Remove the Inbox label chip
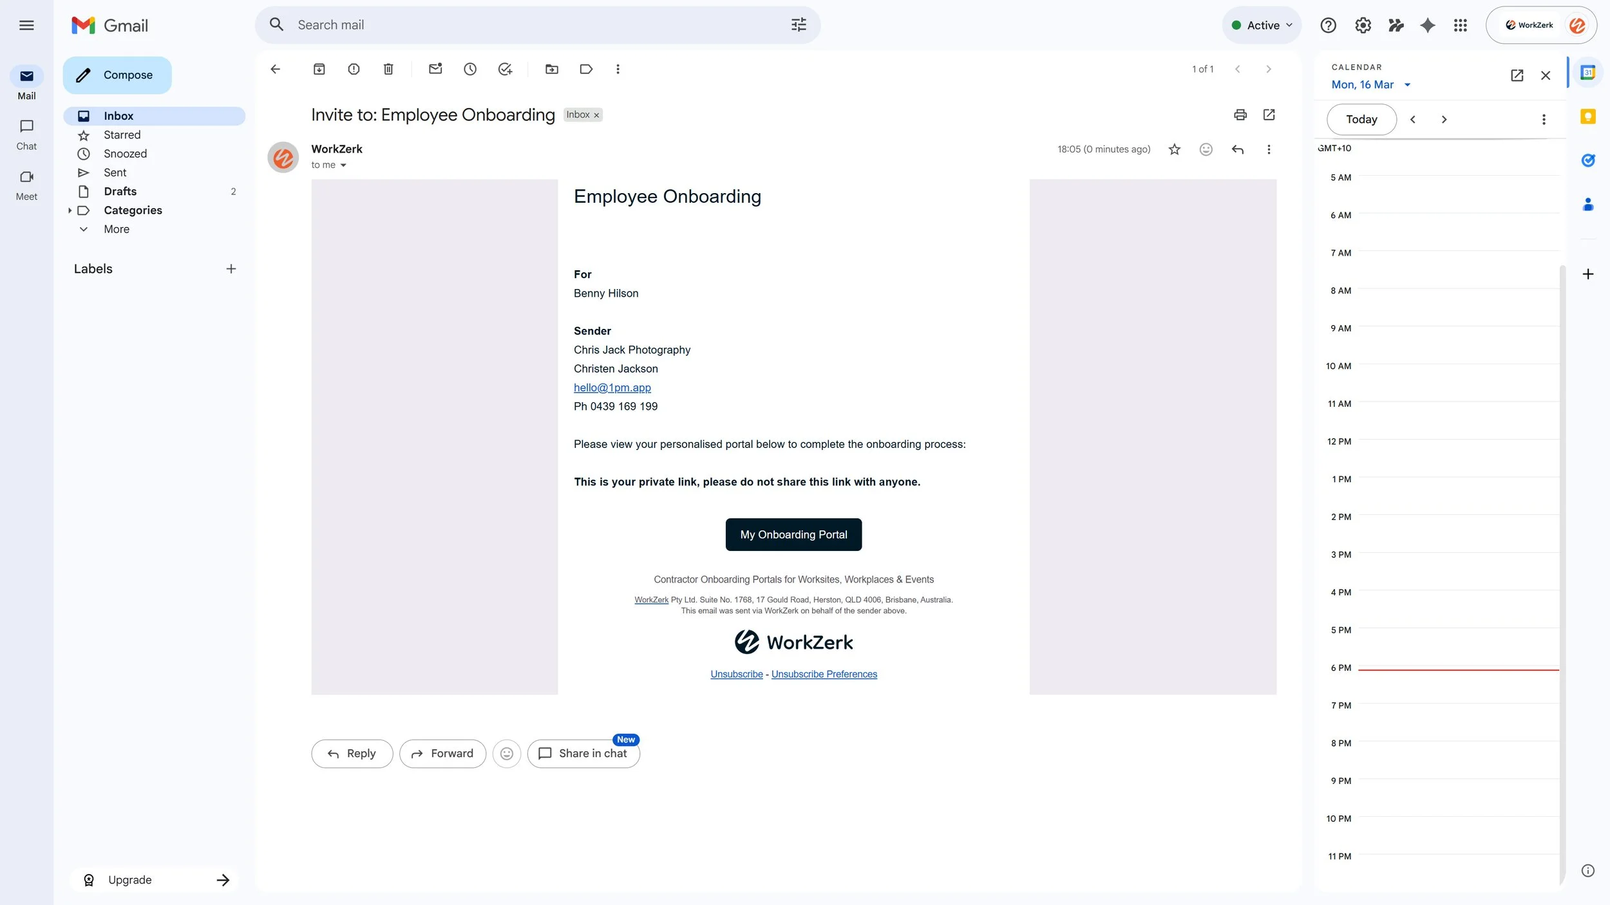This screenshot has width=1610, height=905. [x=596, y=115]
